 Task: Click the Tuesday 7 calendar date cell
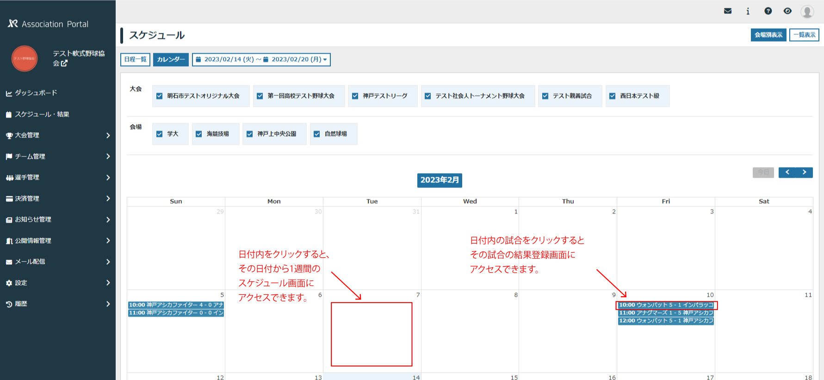372,334
